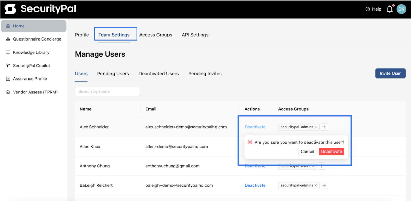Click the SecurityPal logo icon
The width and height of the screenshot is (411, 201).
click(10, 9)
